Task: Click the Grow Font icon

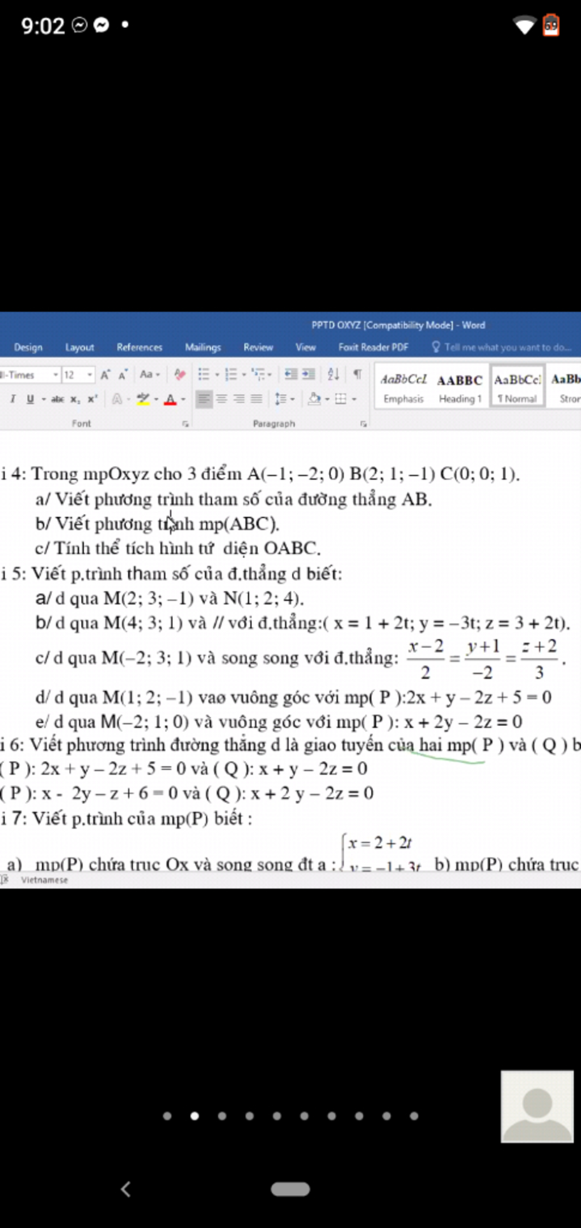Action: coord(106,375)
